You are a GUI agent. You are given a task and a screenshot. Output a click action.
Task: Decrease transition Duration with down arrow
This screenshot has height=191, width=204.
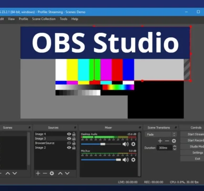tap(174, 149)
